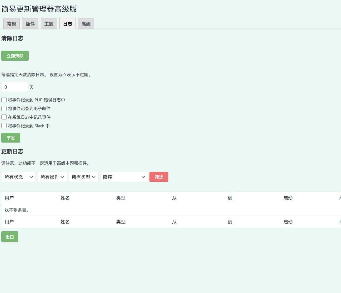Enable logging events to Slack checkbox

pos(4,126)
